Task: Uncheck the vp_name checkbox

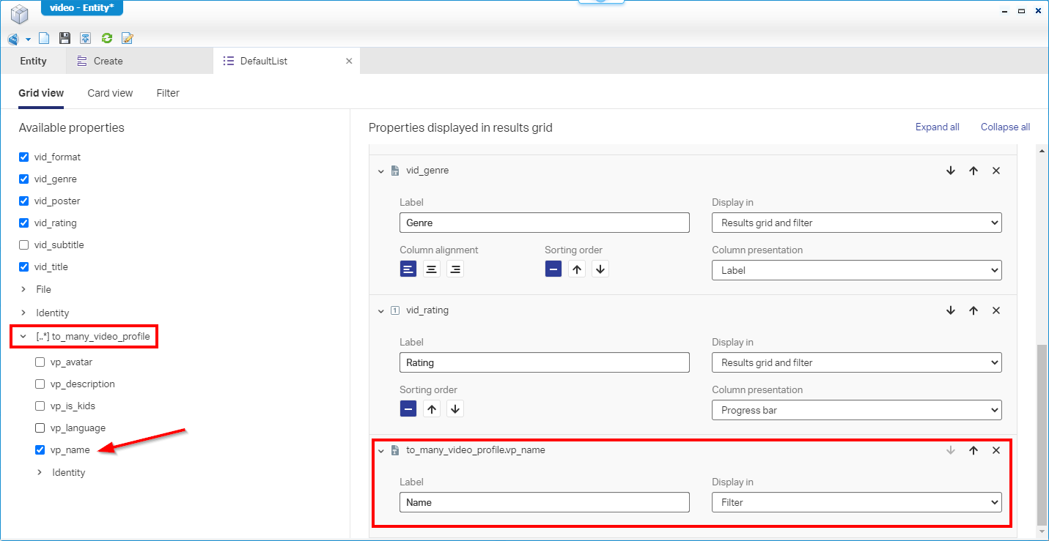Action: (40, 449)
